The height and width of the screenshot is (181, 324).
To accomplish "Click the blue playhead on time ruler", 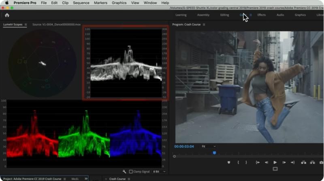I will pos(214,153).
